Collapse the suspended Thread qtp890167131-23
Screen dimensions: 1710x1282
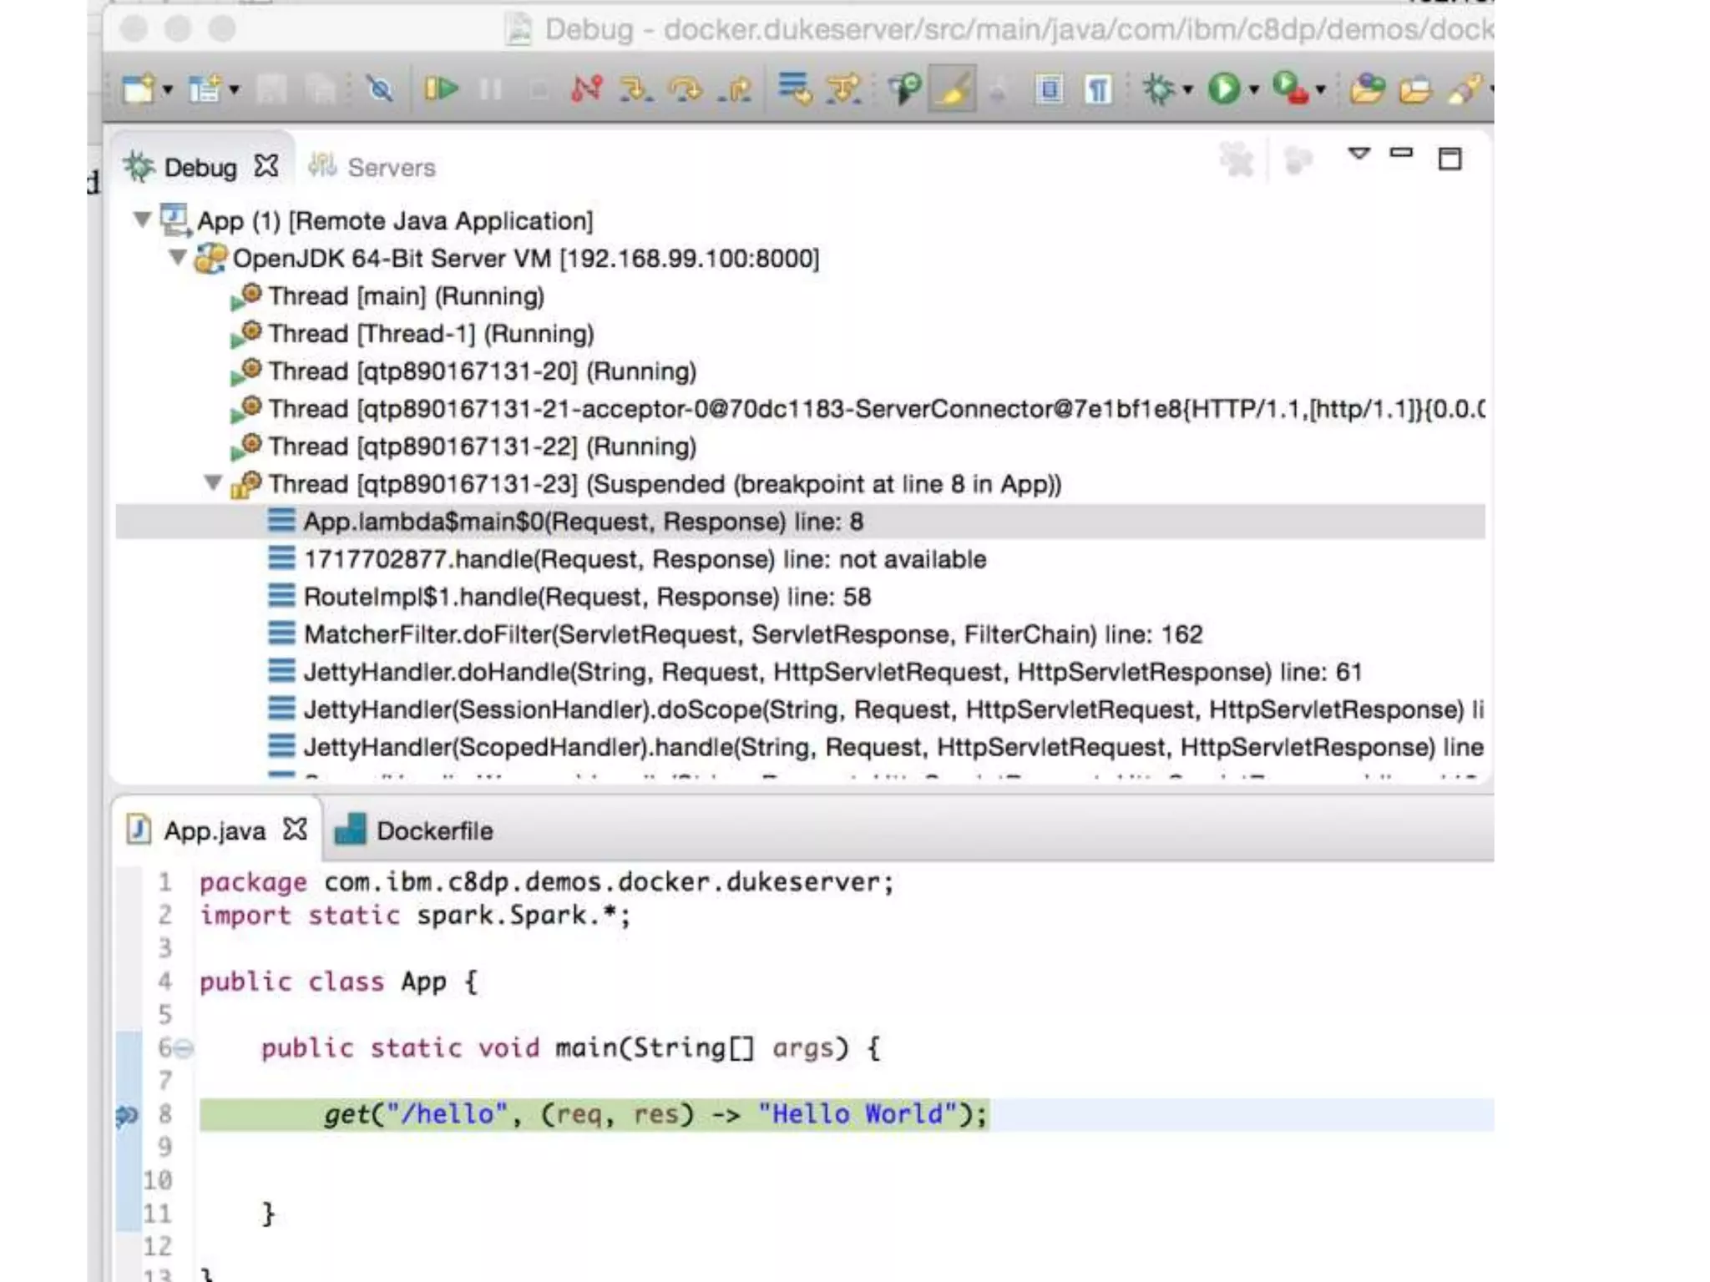click(214, 483)
